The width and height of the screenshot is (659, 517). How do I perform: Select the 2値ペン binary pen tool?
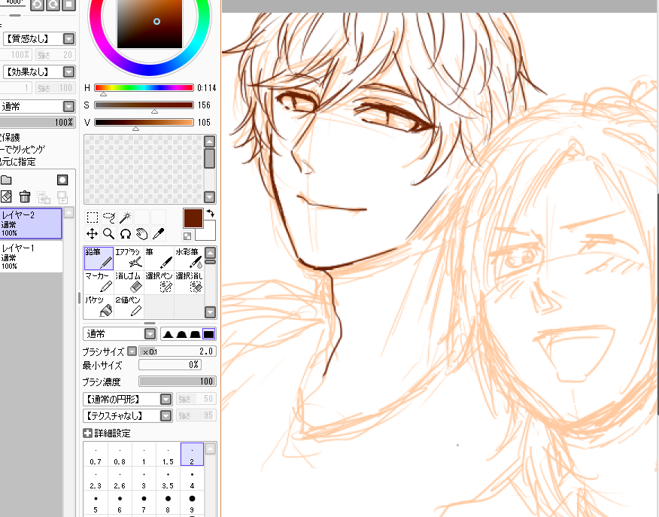(129, 306)
